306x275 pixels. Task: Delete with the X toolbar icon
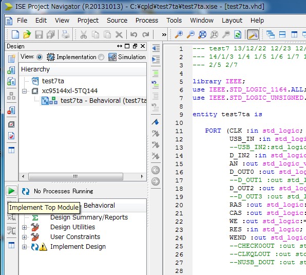(x=119, y=35)
